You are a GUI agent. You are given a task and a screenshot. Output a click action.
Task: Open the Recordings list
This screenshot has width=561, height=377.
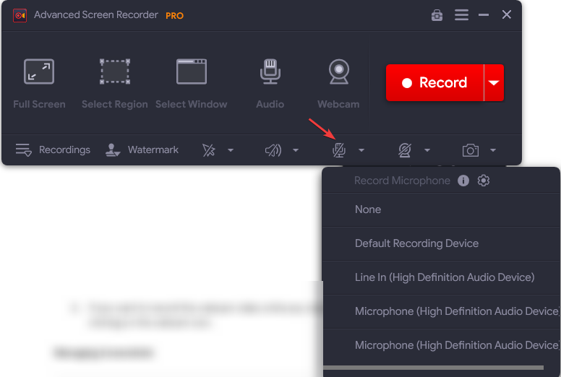(53, 150)
